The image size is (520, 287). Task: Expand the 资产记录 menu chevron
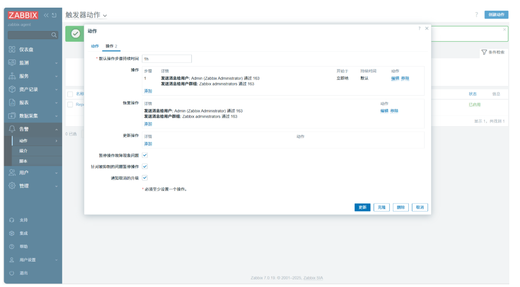(x=56, y=89)
